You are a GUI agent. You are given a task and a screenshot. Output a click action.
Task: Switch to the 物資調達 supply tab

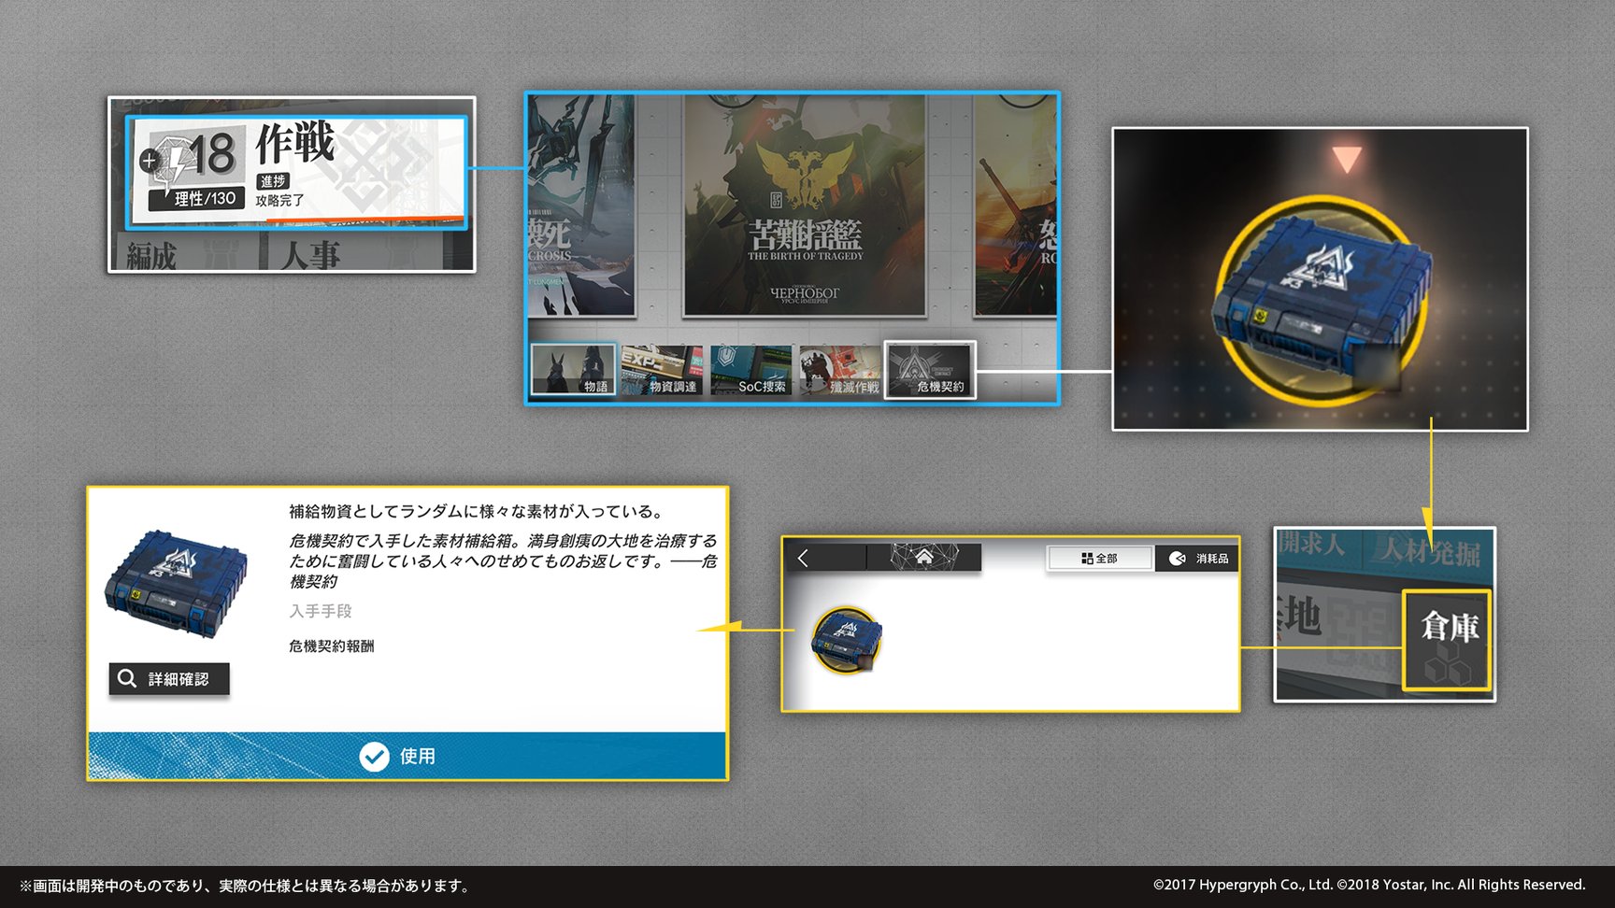coord(662,369)
